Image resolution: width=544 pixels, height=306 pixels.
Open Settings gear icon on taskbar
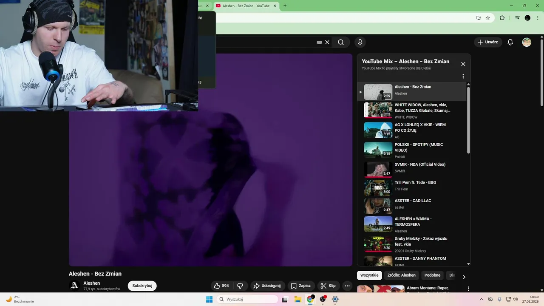pos(335,299)
